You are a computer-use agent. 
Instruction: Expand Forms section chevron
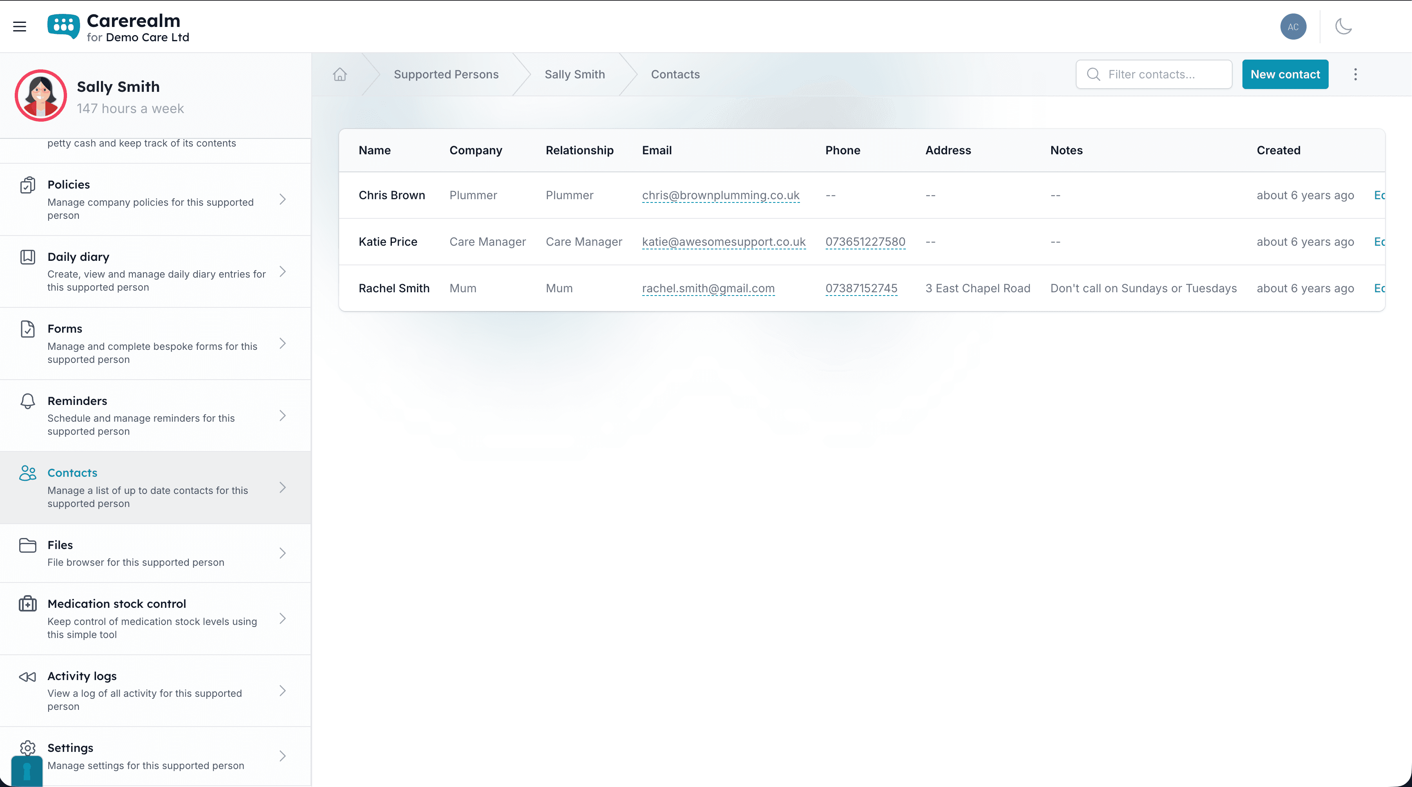(x=283, y=343)
